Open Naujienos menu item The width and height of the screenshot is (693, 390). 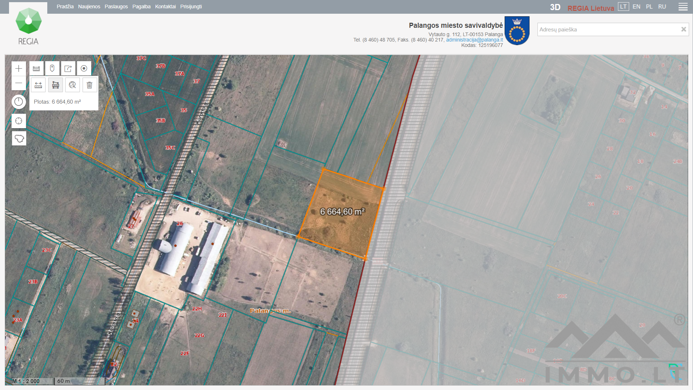(x=89, y=6)
